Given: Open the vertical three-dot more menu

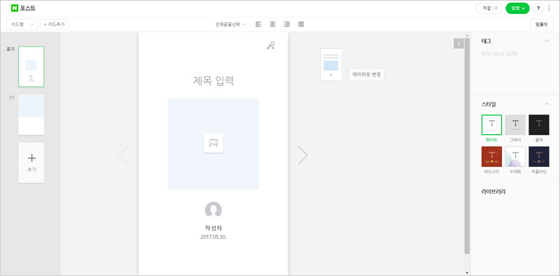Looking at the screenshot, I should click(x=549, y=8).
